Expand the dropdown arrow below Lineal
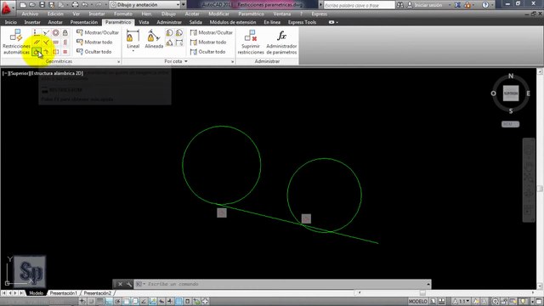 click(x=133, y=51)
